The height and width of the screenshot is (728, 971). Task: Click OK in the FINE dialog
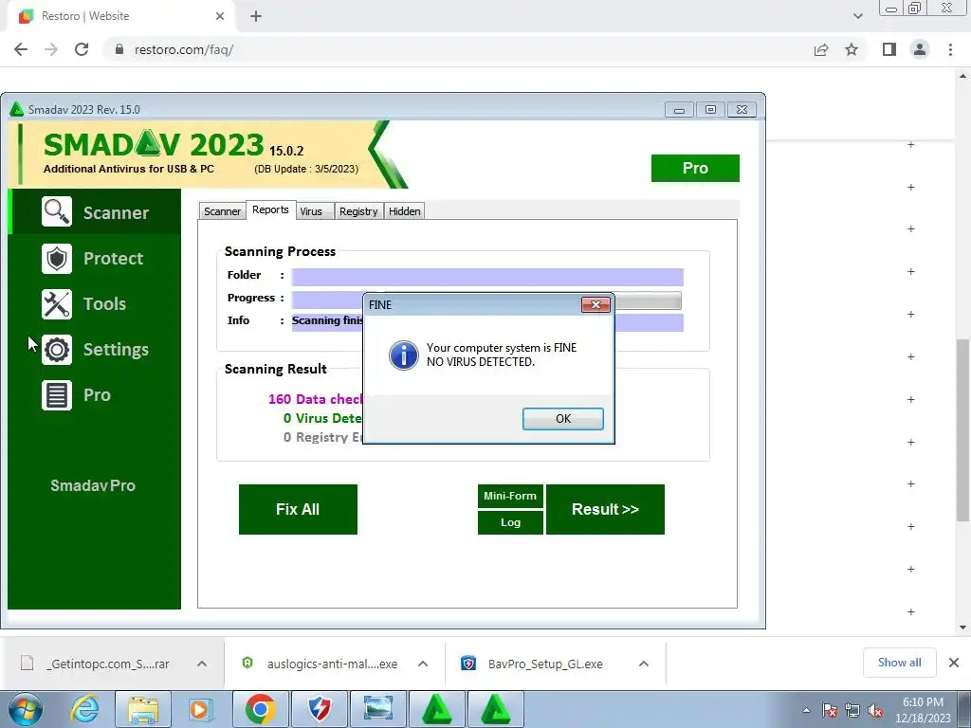[x=563, y=418]
